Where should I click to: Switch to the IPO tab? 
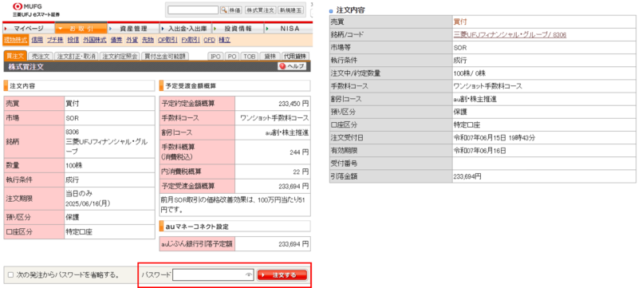[x=216, y=56]
